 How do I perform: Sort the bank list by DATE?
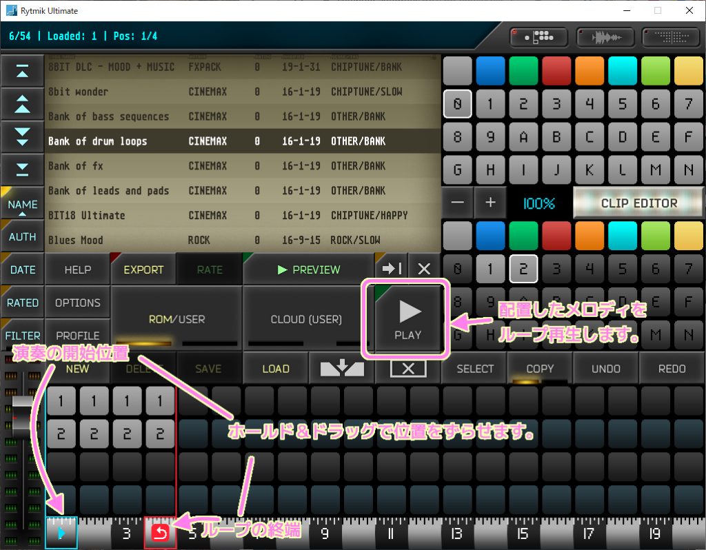click(21, 269)
